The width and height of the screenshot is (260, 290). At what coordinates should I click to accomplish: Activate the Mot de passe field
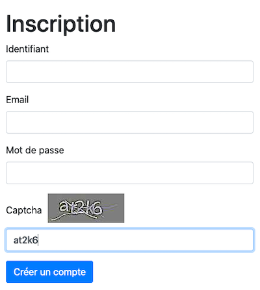[129, 173]
